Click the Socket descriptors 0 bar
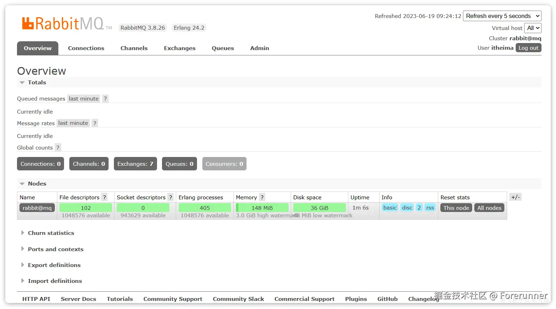 [x=143, y=208]
